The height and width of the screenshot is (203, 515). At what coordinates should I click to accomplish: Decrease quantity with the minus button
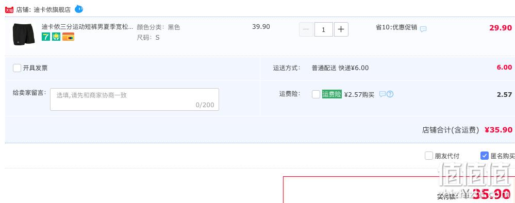(306, 29)
